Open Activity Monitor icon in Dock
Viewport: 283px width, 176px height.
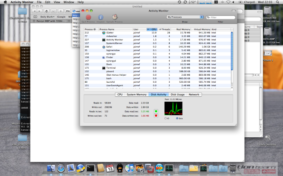[x=169, y=168]
